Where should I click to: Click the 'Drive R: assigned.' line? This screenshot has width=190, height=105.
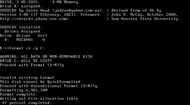[21, 6]
